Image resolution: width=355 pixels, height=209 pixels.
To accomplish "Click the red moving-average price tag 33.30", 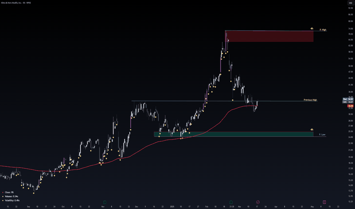I will [x=350, y=106].
